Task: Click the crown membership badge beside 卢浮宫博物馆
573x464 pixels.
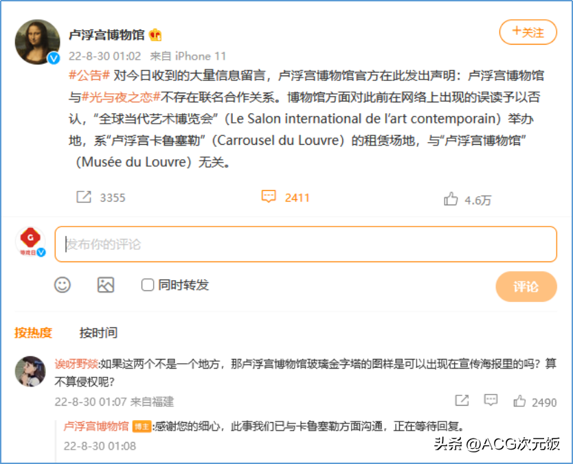Action: coord(156,35)
